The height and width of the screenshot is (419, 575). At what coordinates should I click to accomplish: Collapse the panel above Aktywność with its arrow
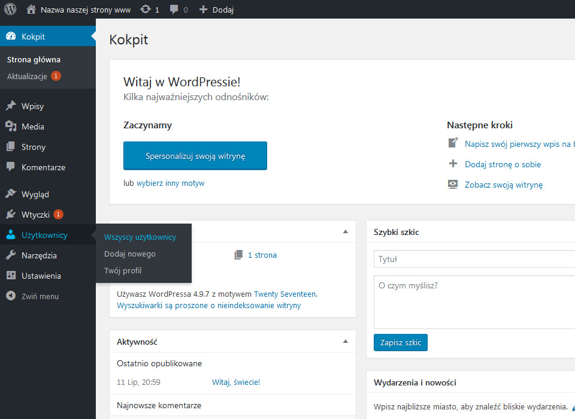[x=346, y=231]
